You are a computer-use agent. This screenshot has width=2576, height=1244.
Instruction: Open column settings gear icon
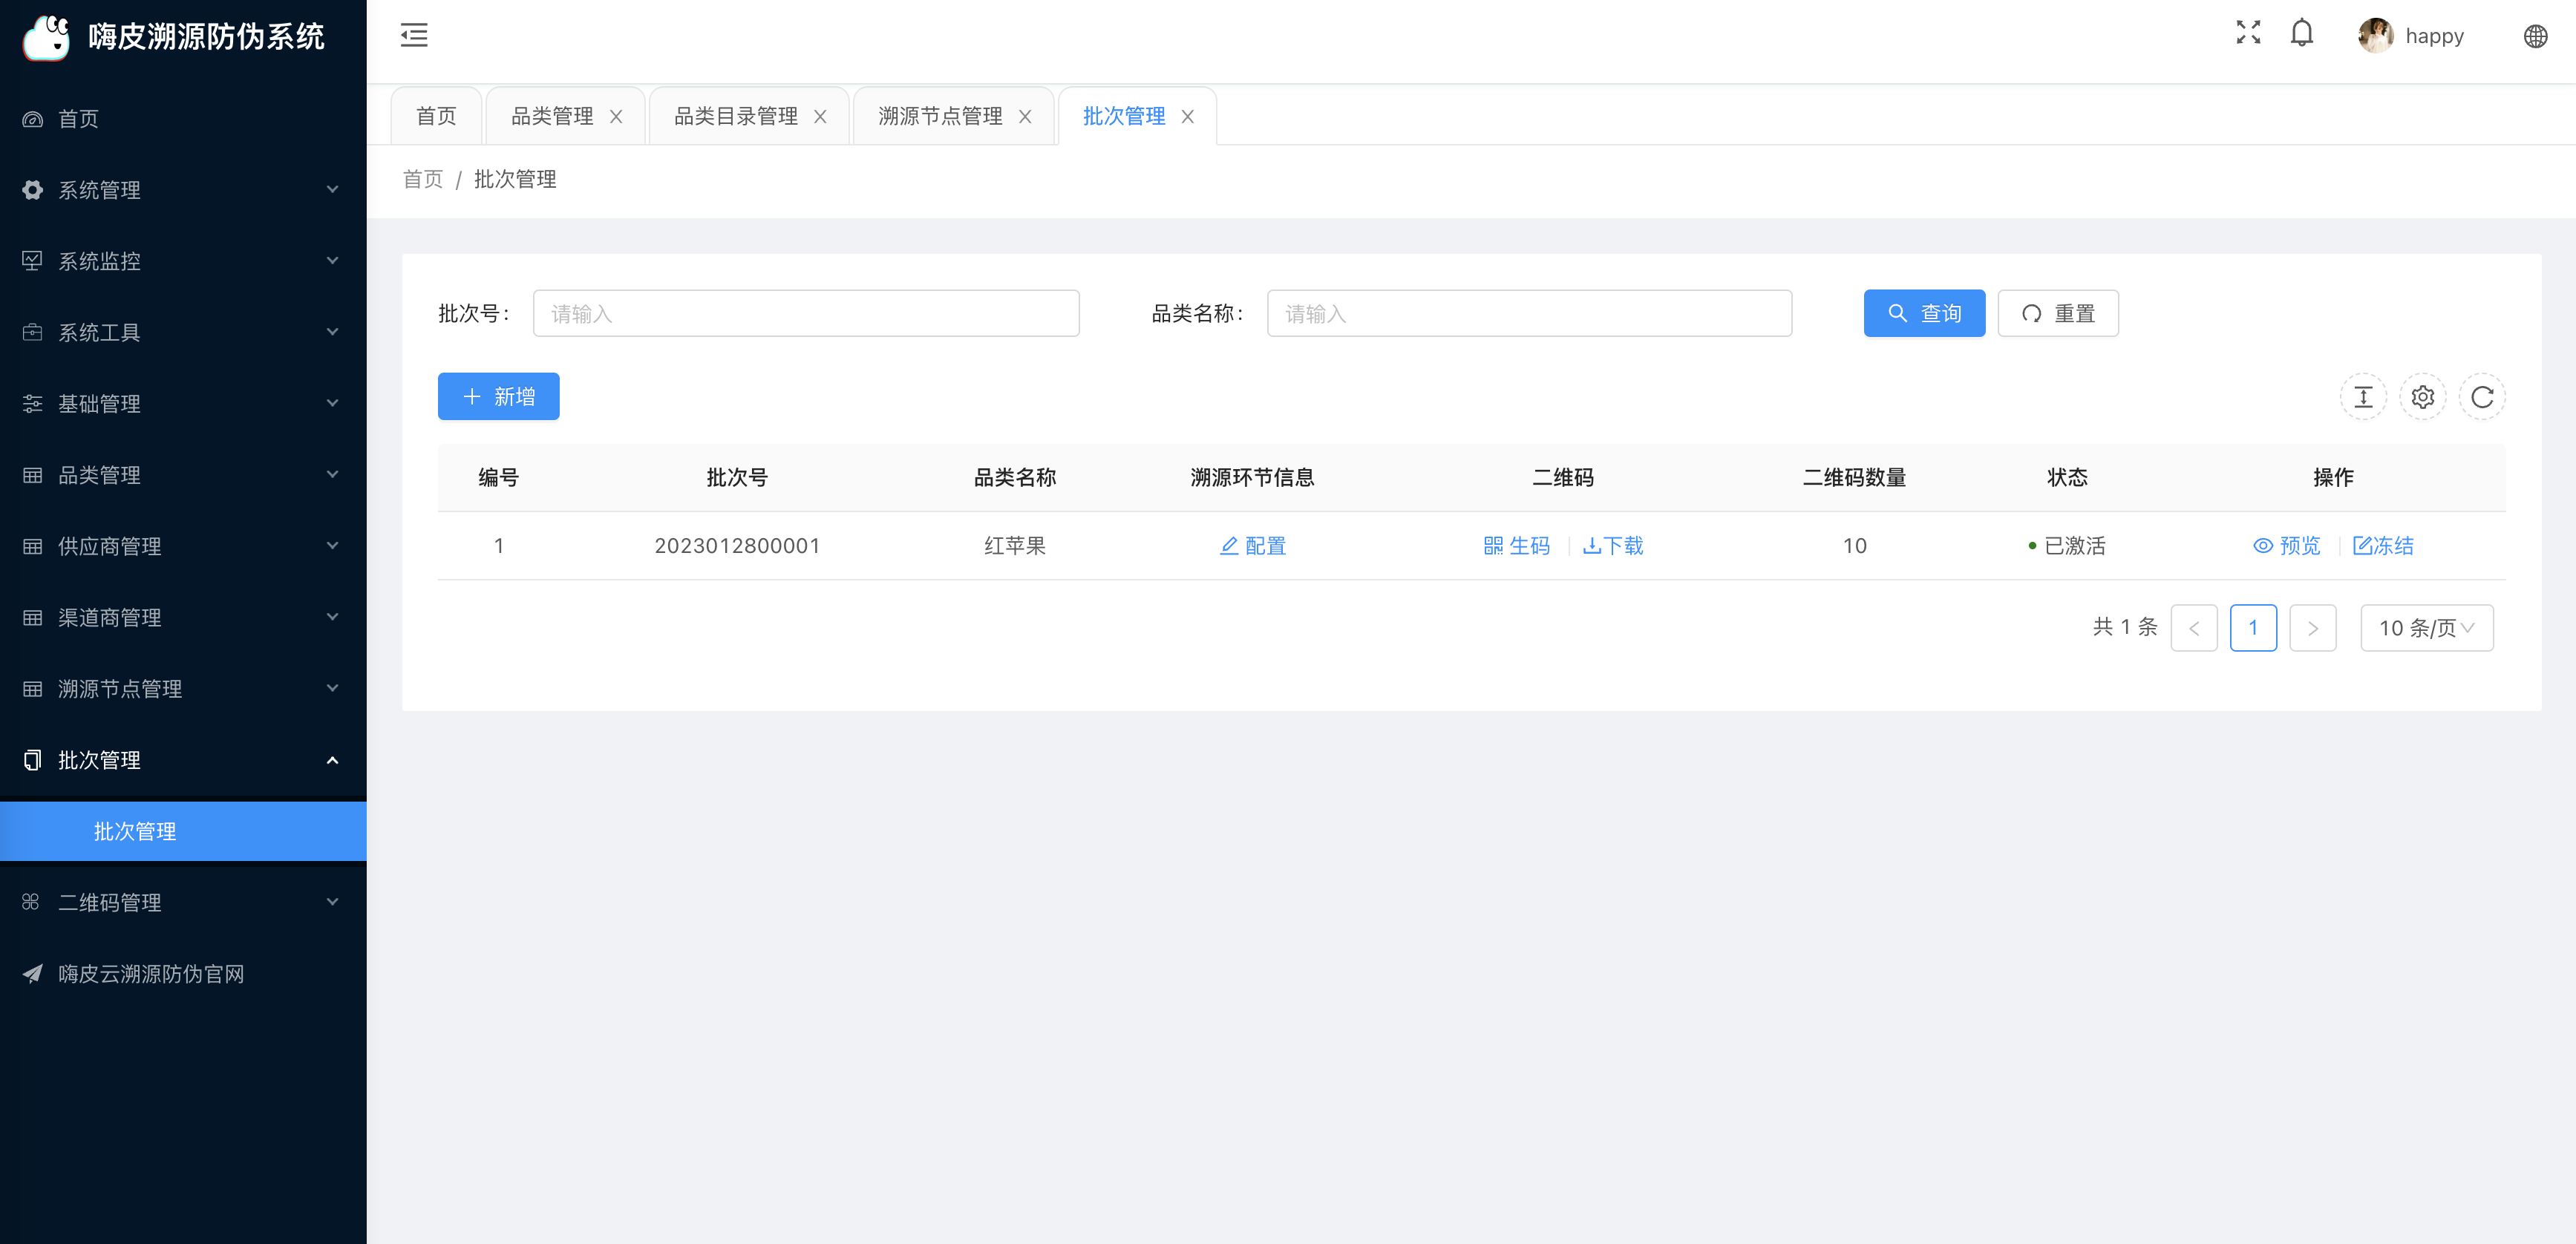coord(2422,397)
